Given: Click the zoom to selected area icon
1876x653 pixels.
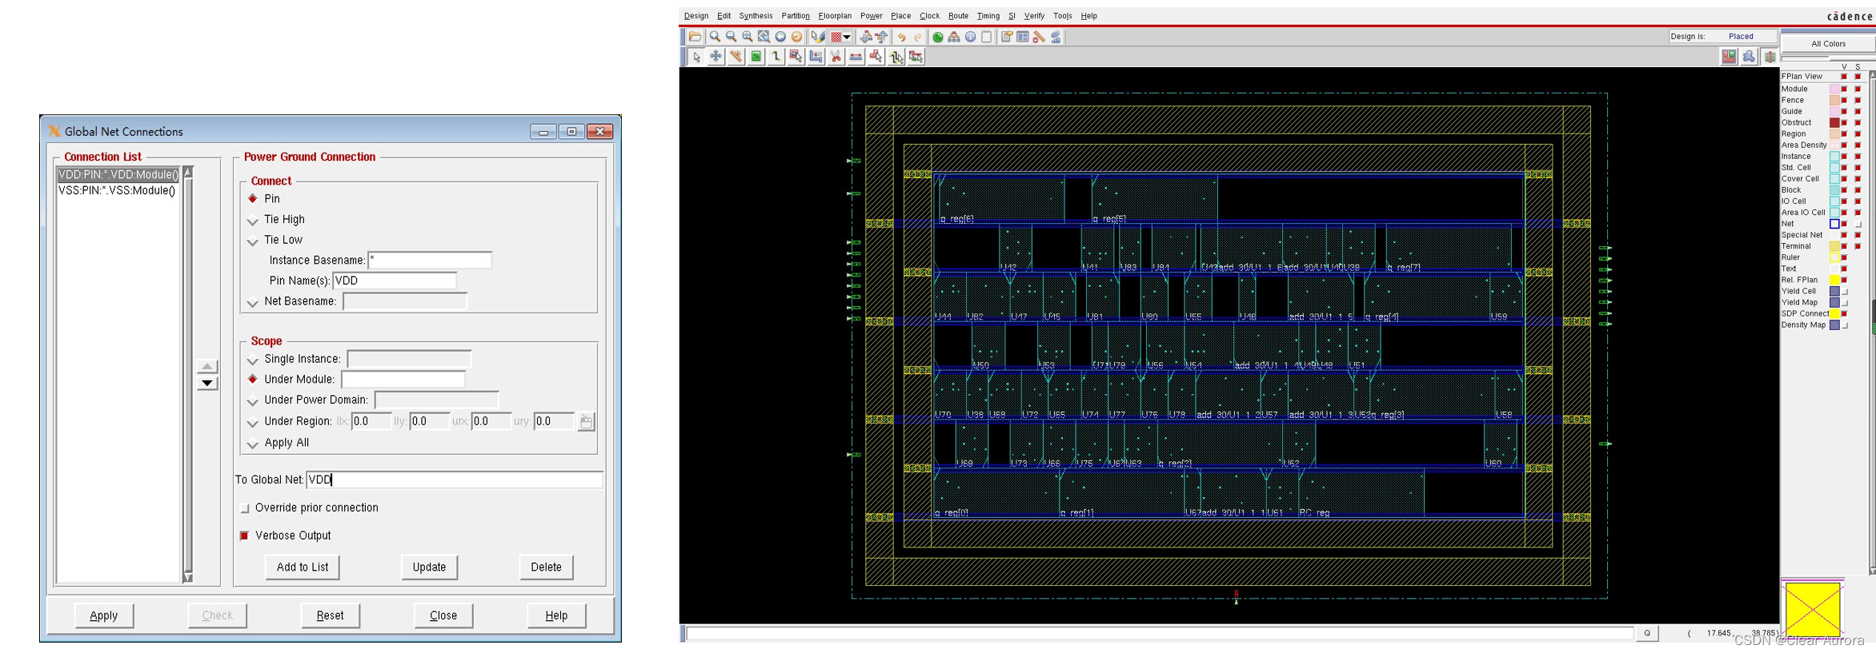Looking at the screenshot, I should point(764,37).
